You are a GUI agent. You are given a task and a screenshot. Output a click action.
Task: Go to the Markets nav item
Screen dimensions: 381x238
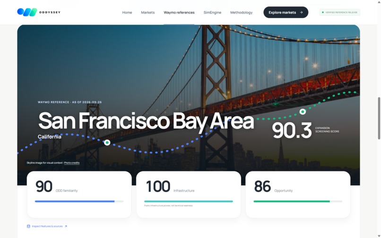click(x=148, y=12)
